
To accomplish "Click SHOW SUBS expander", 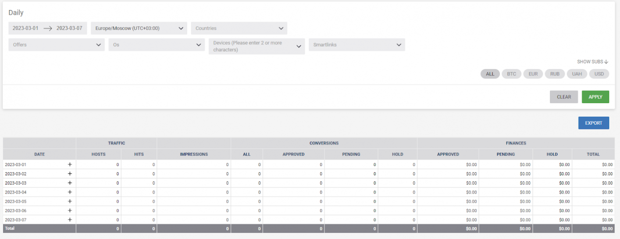I will 593,62.
